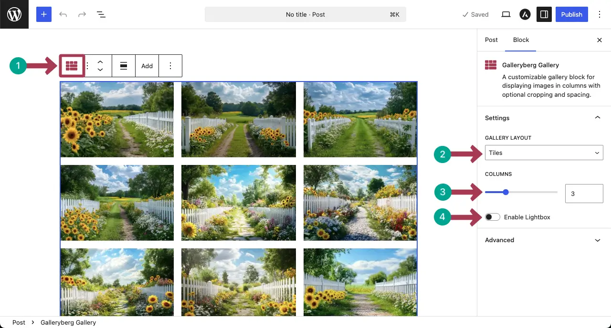Click the Columns number input field
Screen dimensions: 611x328
pyautogui.click(x=584, y=193)
